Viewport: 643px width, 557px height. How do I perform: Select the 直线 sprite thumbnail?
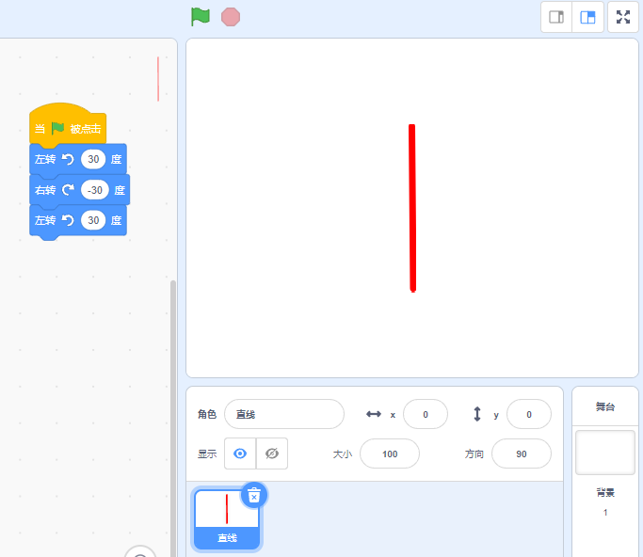point(227,519)
